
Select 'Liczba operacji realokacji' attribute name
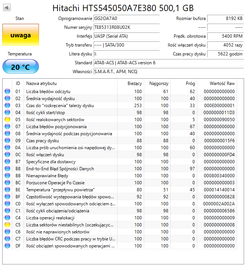pyautogui.click(x=50, y=218)
